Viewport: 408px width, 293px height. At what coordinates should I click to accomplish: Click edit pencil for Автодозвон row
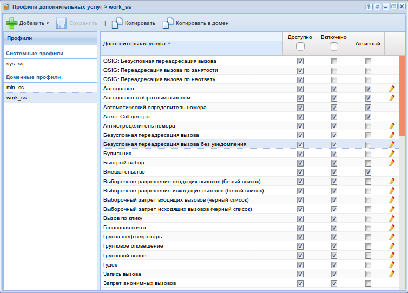pyautogui.click(x=392, y=89)
